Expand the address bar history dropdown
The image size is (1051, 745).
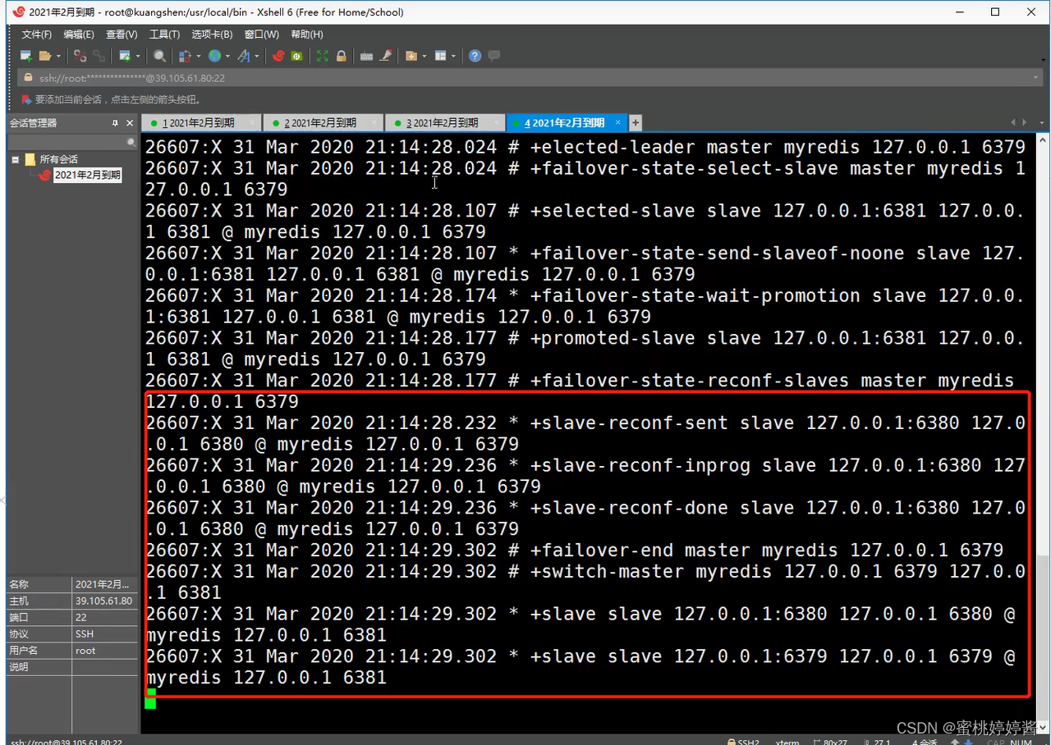click(1036, 78)
